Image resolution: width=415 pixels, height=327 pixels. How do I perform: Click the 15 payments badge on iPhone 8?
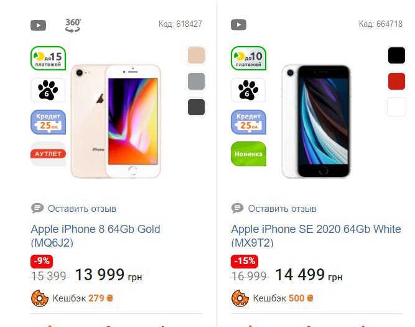[x=48, y=59]
